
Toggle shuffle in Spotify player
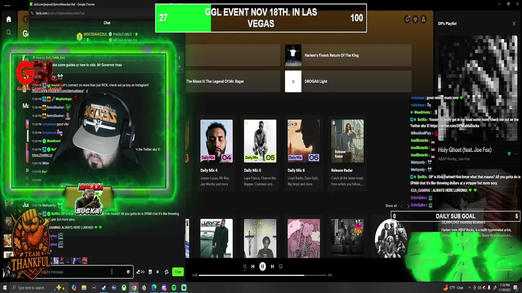[x=244, y=267]
